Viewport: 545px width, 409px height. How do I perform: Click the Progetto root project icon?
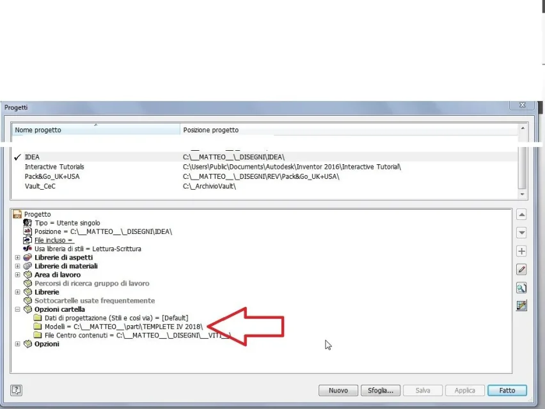point(17,214)
